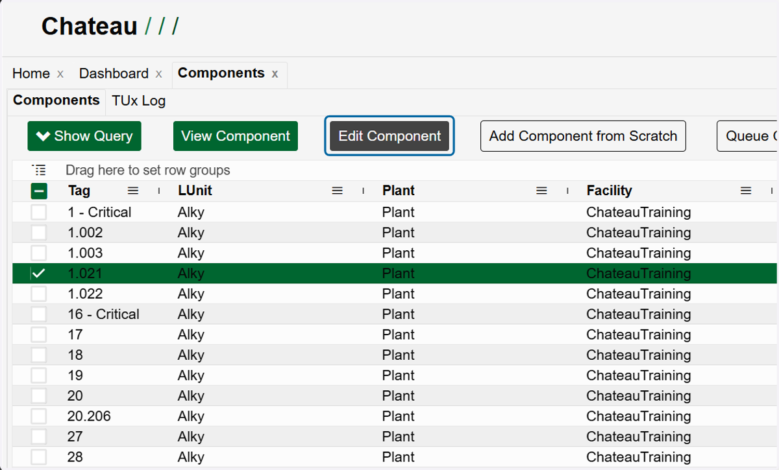
Task: Expand the Show Query panel
Action: click(x=84, y=136)
